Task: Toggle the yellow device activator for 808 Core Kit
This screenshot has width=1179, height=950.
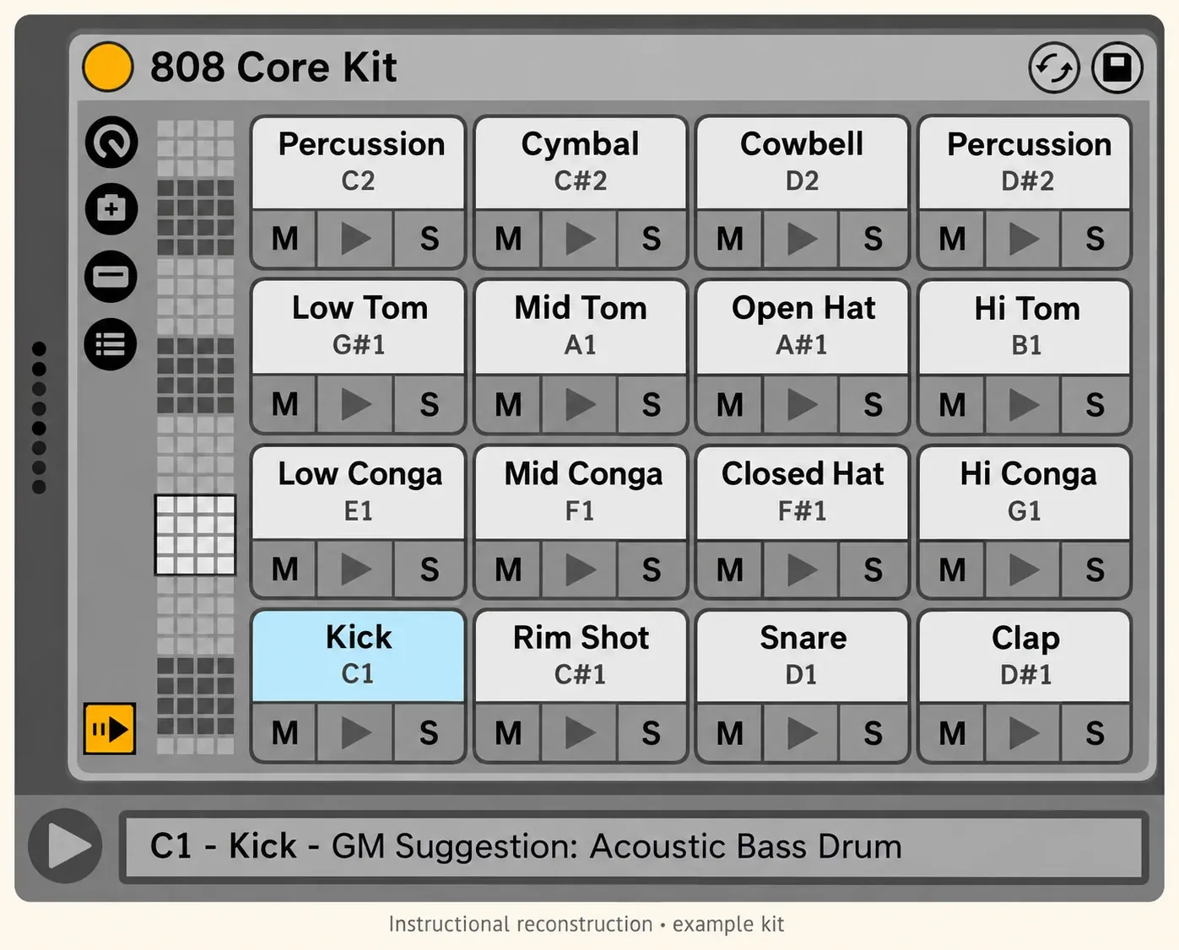Action: (x=108, y=67)
